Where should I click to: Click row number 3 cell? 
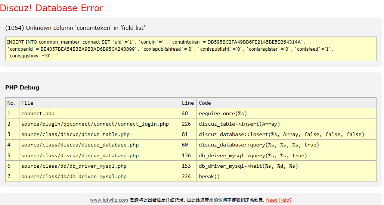click(x=12, y=135)
